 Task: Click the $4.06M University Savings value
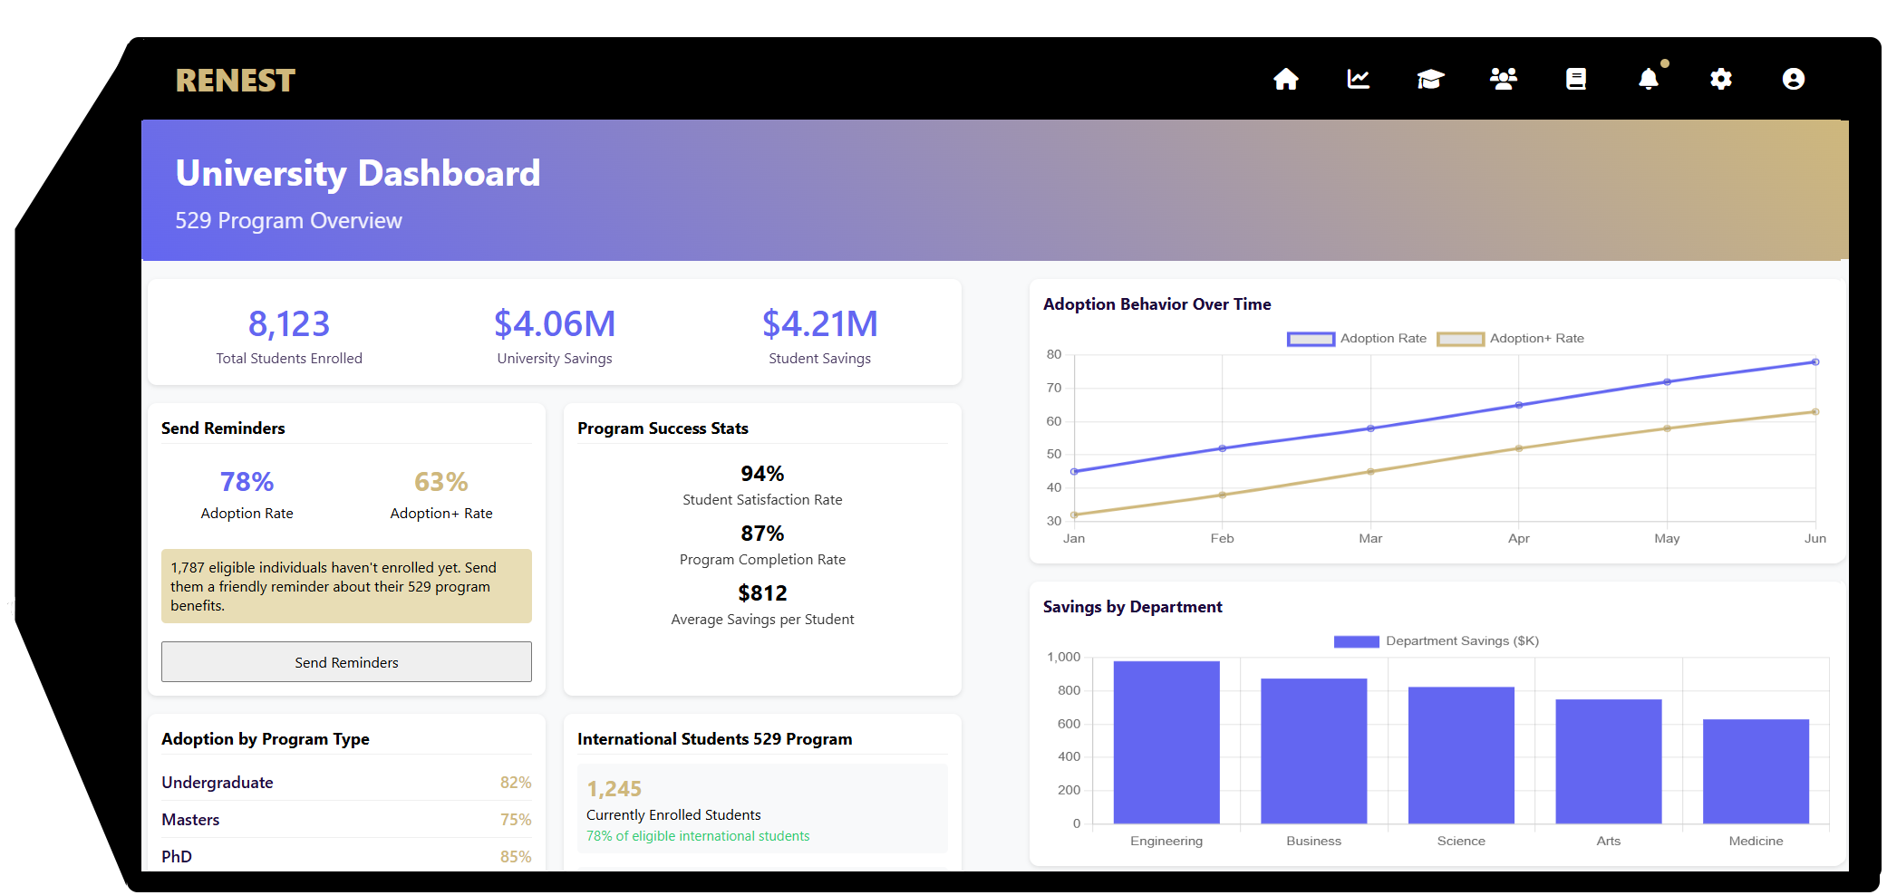click(555, 324)
